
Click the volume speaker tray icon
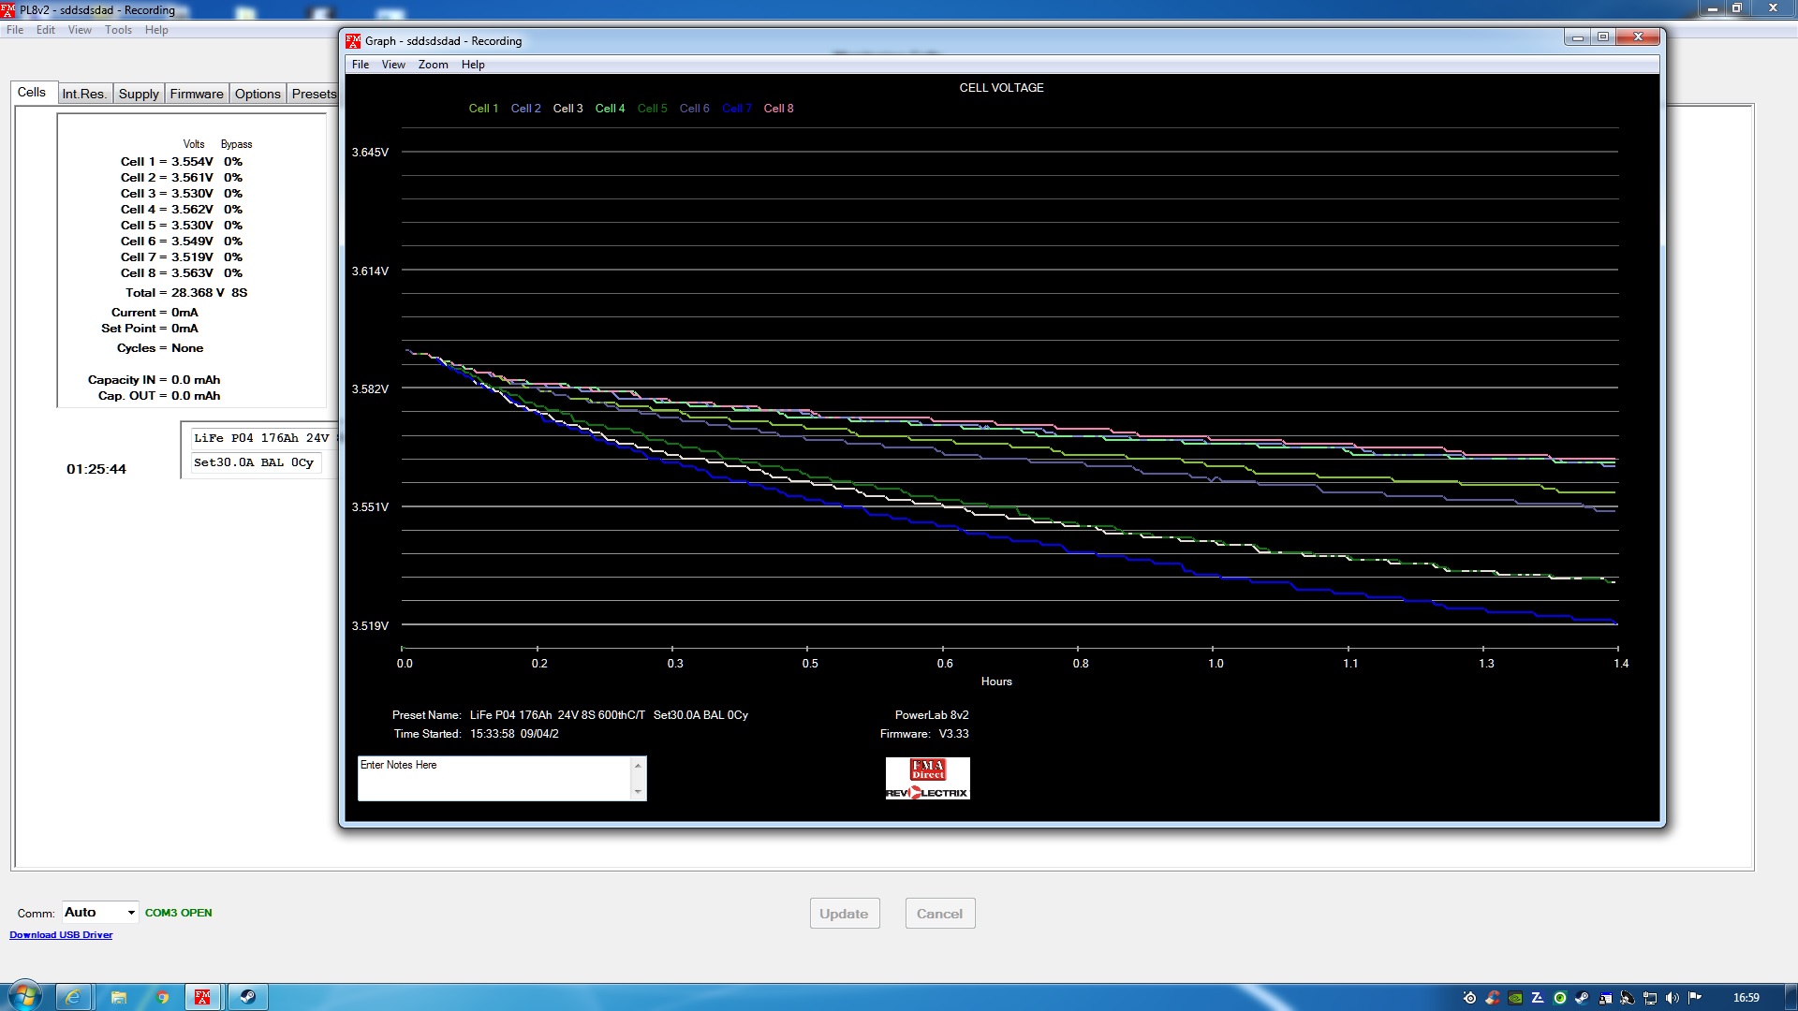1672,998
